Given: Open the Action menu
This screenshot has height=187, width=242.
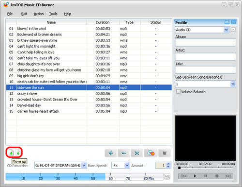Looking at the screenshot, I should [39, 14].
